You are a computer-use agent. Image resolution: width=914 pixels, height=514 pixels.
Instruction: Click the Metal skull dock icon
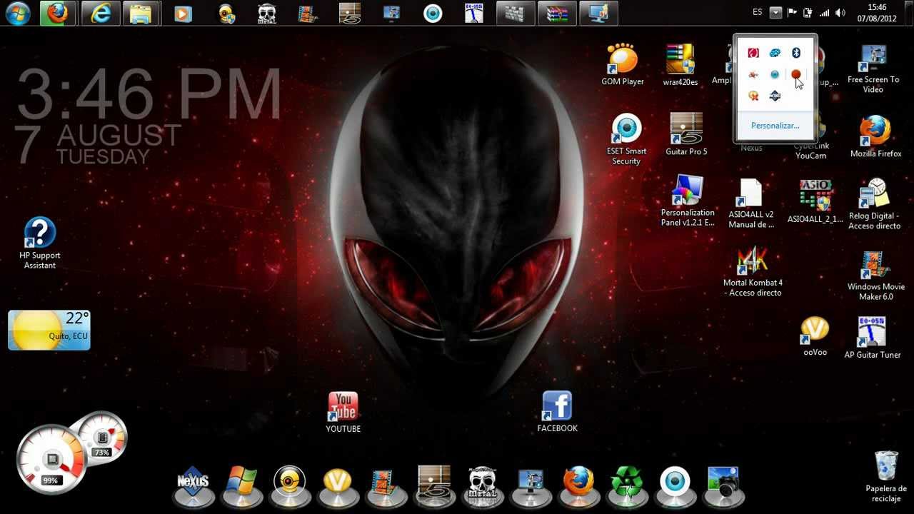click(482, 483)
